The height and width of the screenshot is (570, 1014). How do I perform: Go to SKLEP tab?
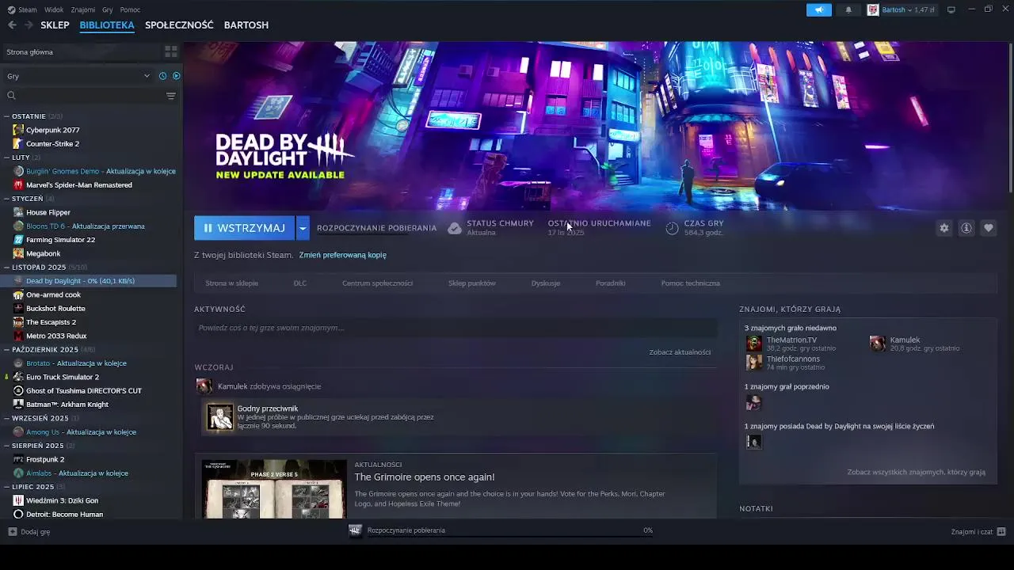(55, 25)
